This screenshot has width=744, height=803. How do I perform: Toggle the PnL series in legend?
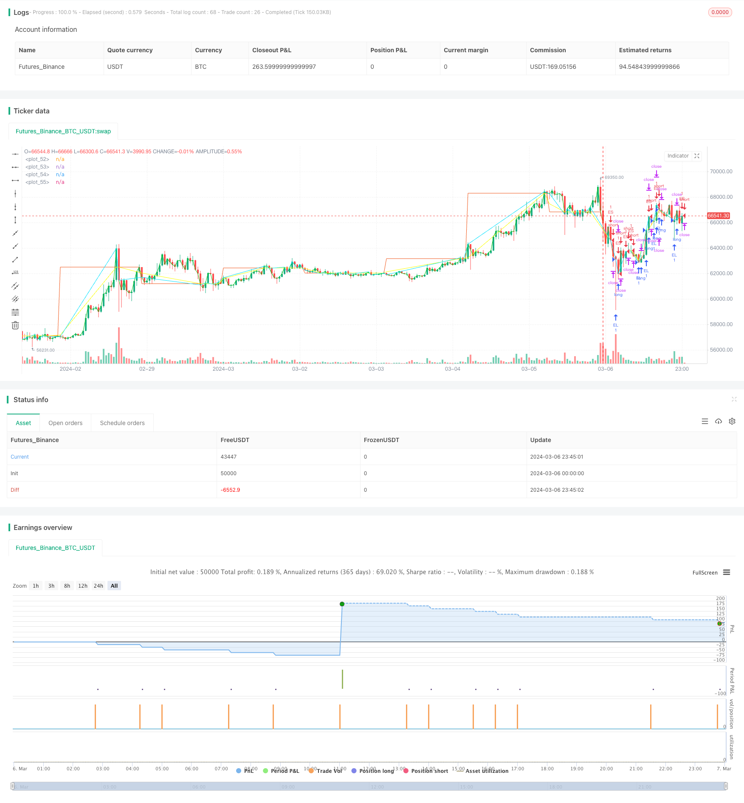click(x=245, y=771)
